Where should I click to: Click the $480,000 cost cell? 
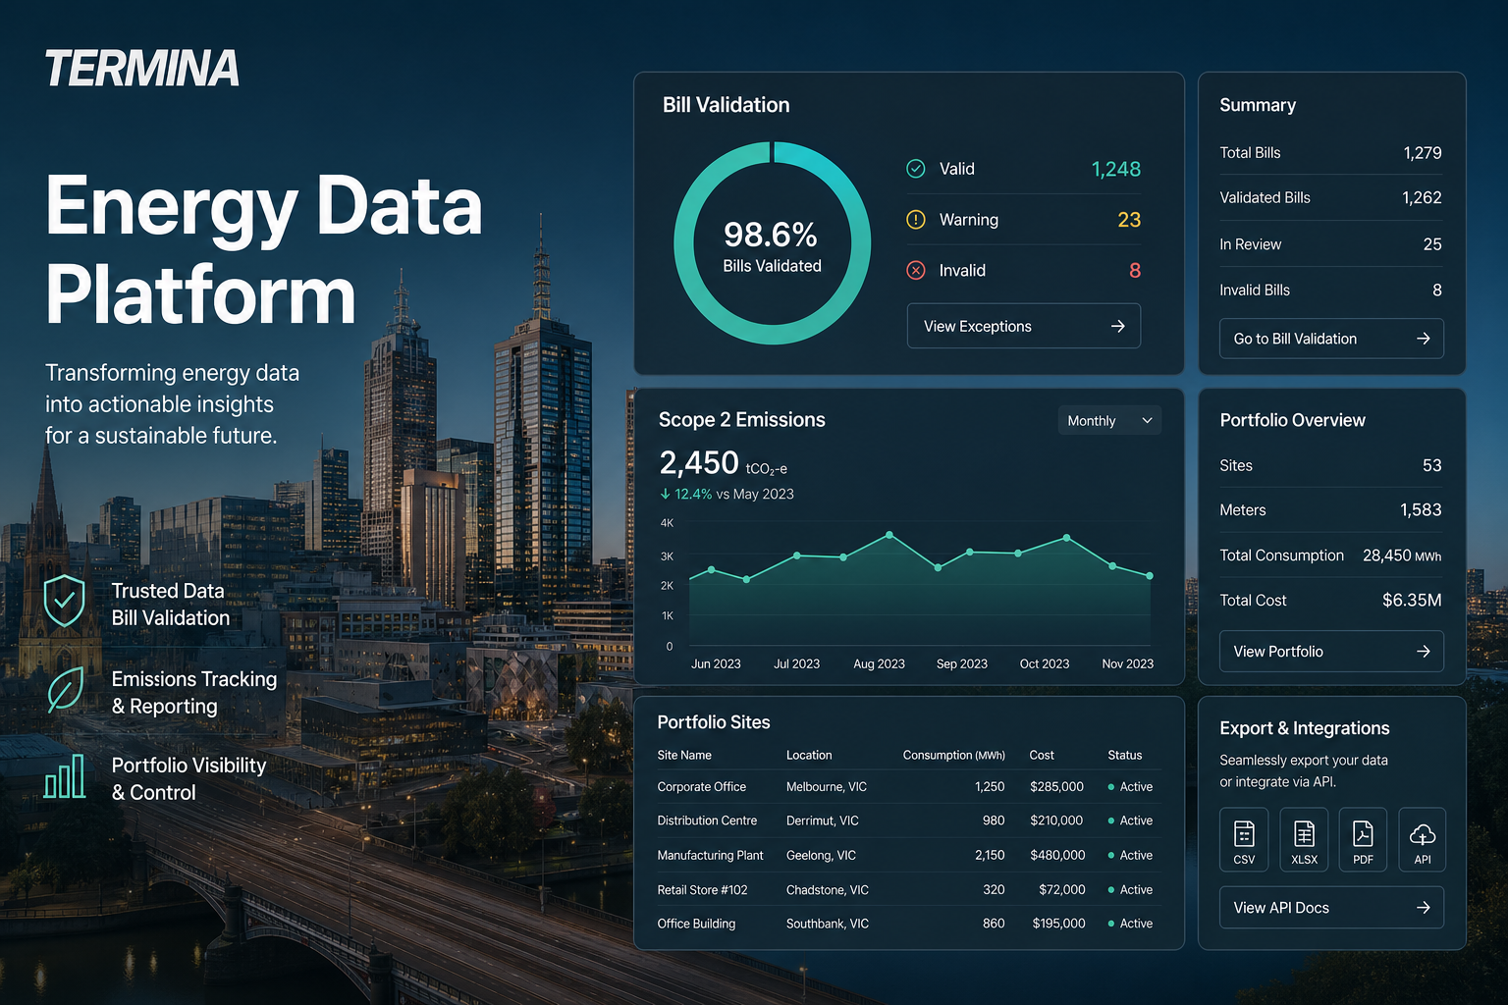tap(1057, 855)
